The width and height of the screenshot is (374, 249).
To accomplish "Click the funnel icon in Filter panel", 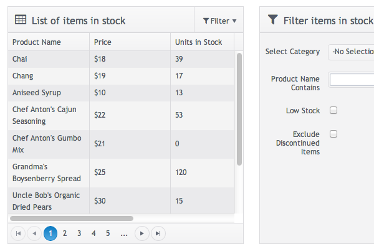I will (x=272, y=20).
